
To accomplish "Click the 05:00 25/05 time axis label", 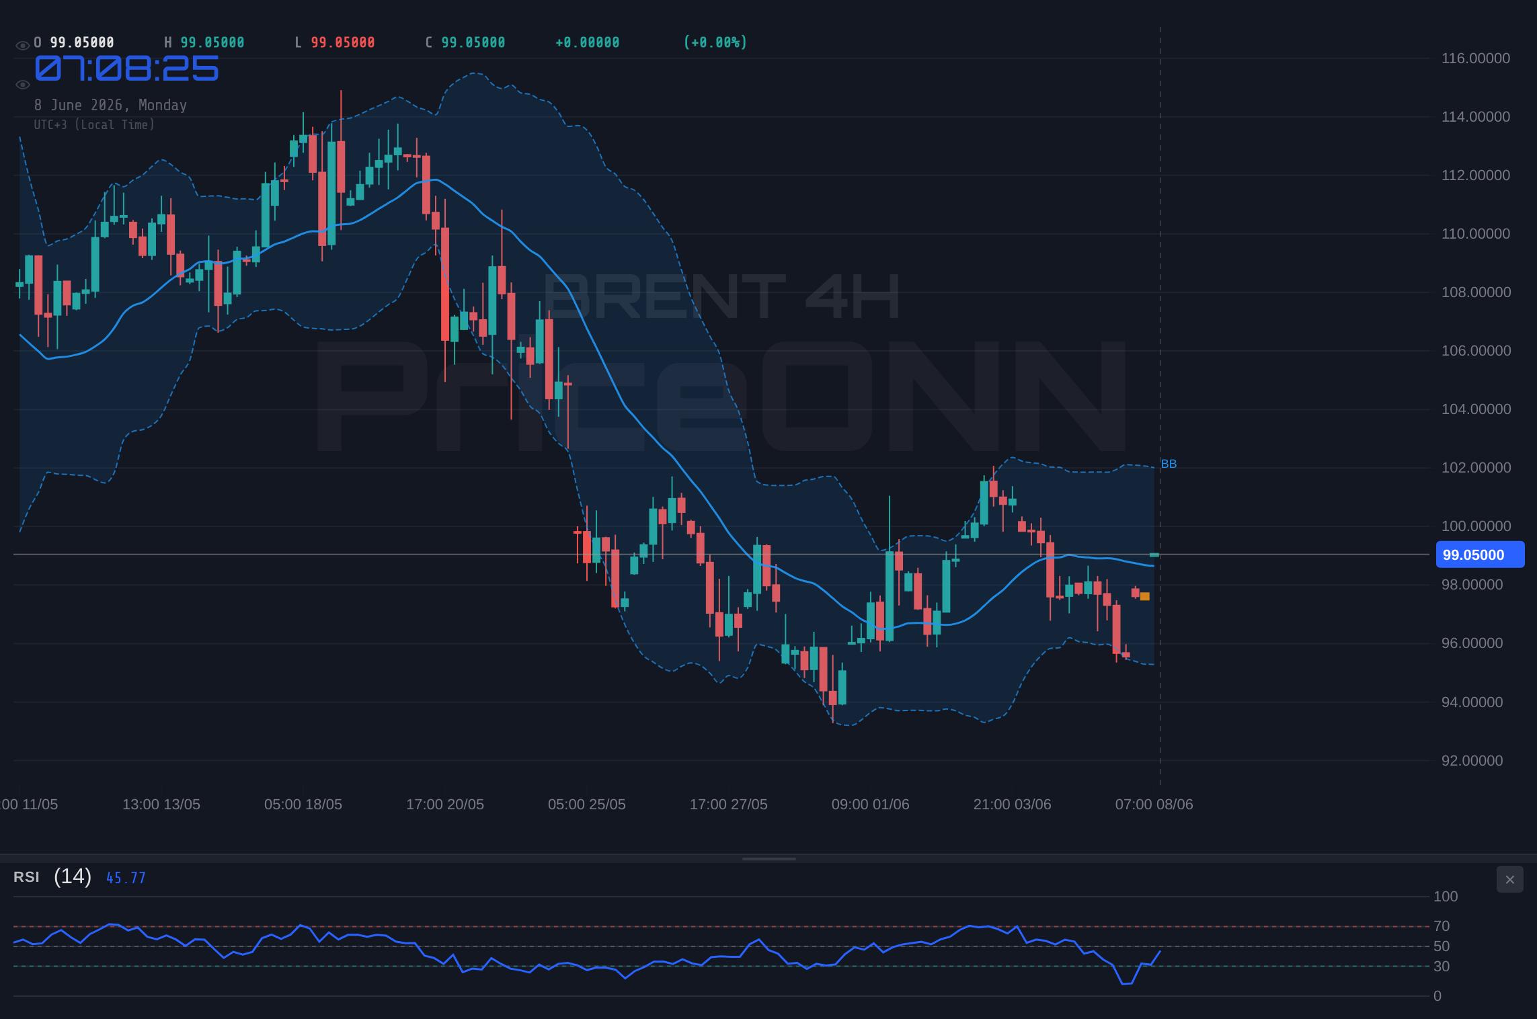I will [587, 805].
